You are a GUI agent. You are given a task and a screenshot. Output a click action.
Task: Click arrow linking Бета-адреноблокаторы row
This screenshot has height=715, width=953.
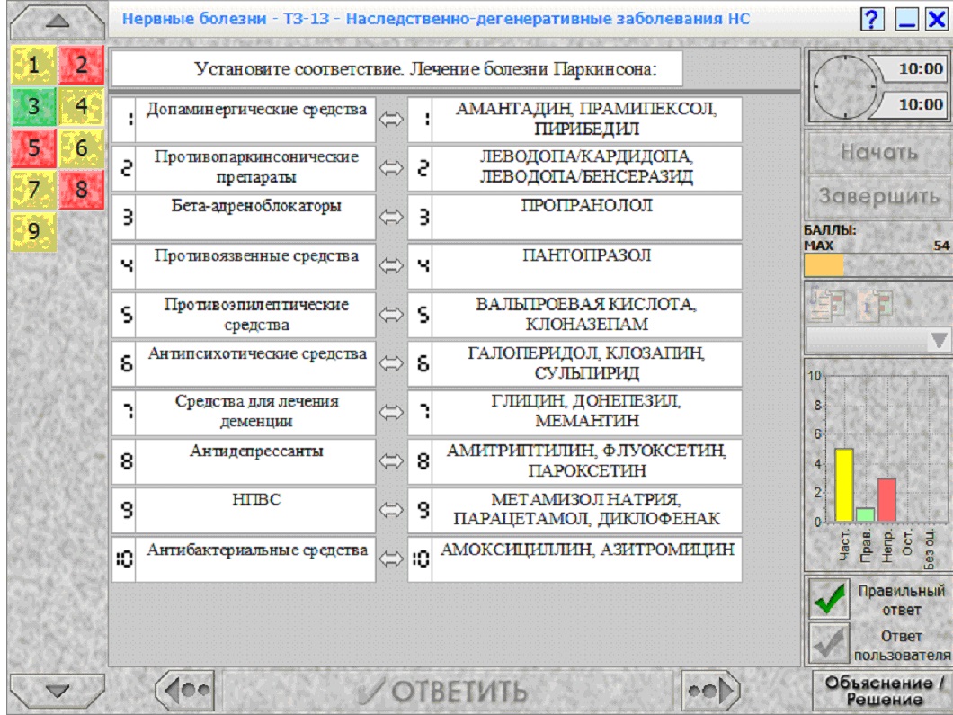tap(391, 217)
